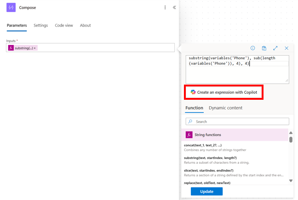Collapse the Compose panel with double chevron
This screenshot has width=298, height=200.
tap(174, 7)
